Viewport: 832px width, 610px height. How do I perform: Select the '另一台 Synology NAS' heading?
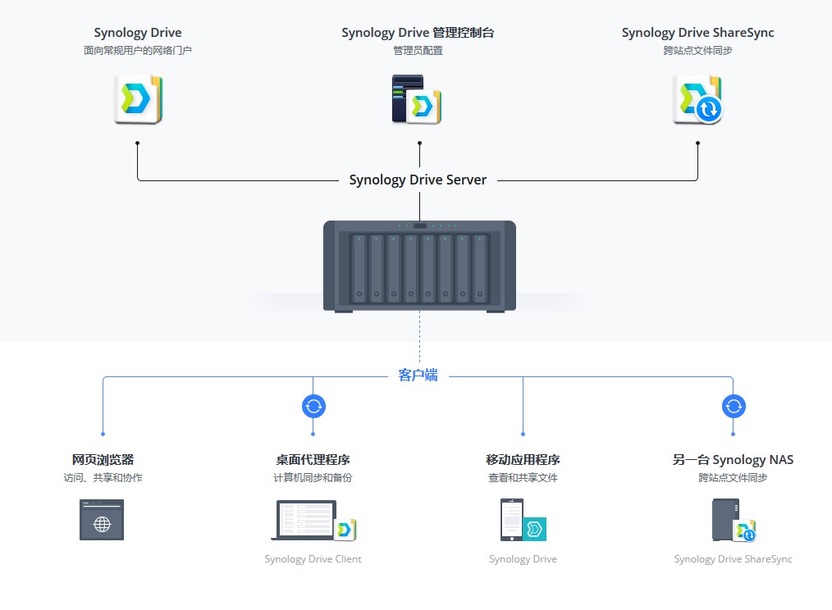pyautogui.click(x=734, y=460)
